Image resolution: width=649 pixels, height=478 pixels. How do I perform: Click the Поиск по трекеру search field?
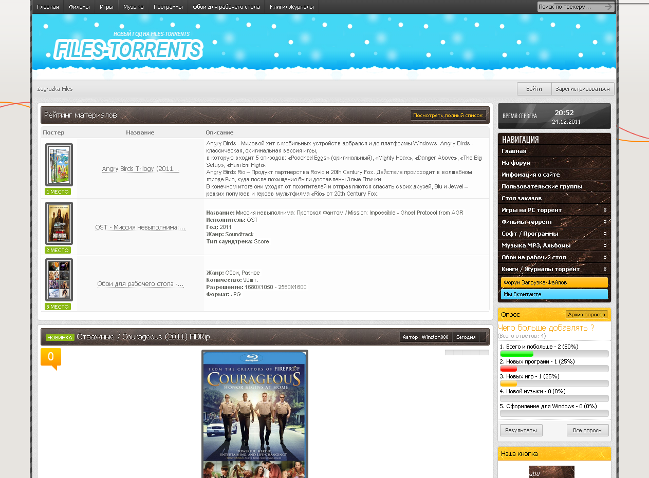coord(569,7)
